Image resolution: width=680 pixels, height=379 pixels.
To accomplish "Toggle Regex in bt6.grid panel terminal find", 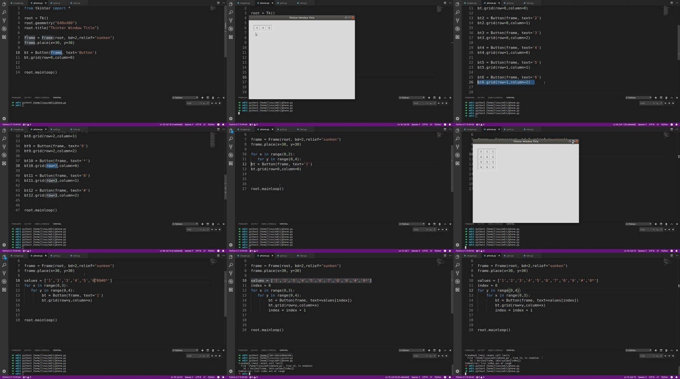I will point(661,103).
